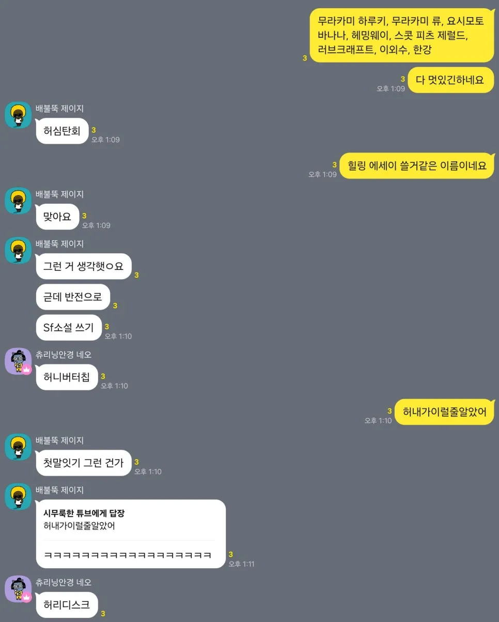Tap the 허리디스크 message bubble
This screenshot has height=622, width=499.
click(x=67, y=604)
